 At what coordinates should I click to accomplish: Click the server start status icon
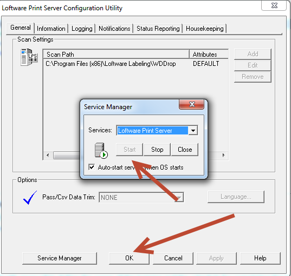tap(101, 151)
